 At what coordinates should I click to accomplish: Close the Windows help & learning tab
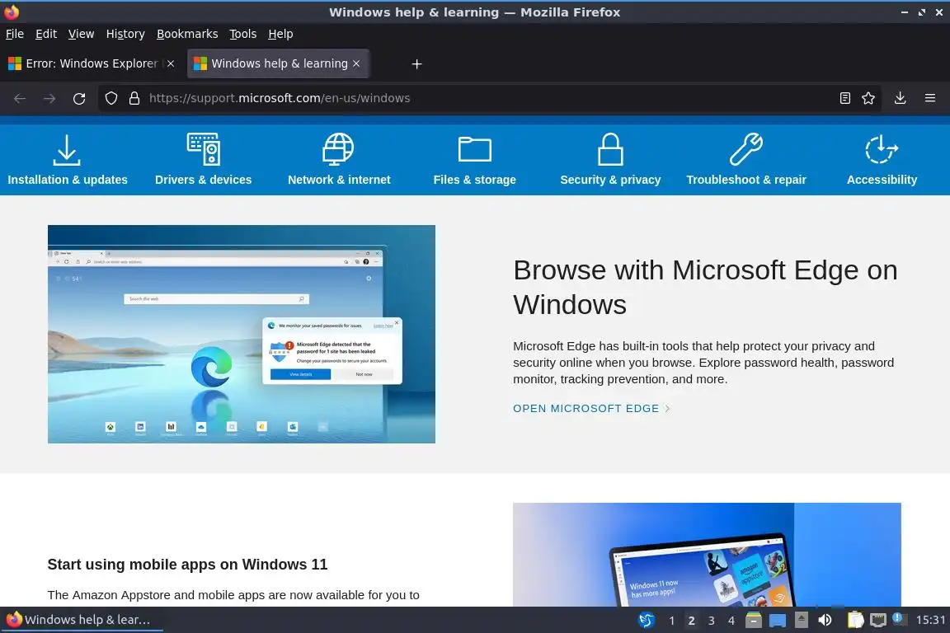[356, 63]
